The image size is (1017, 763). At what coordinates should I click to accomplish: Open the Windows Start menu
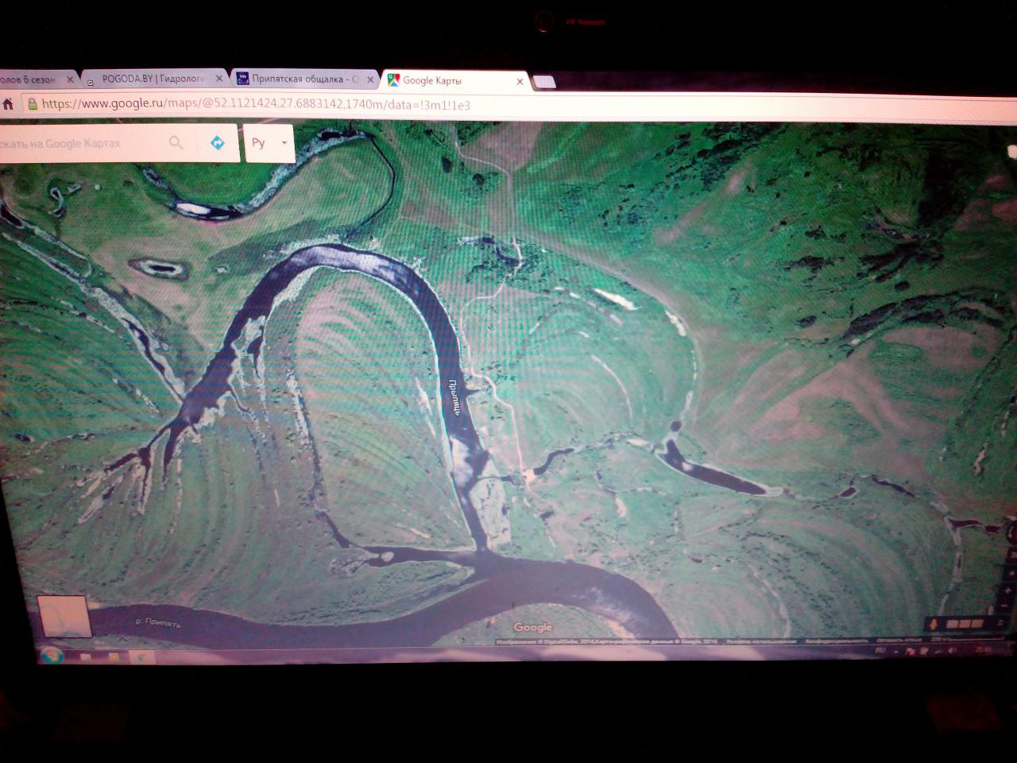(52, 656)
